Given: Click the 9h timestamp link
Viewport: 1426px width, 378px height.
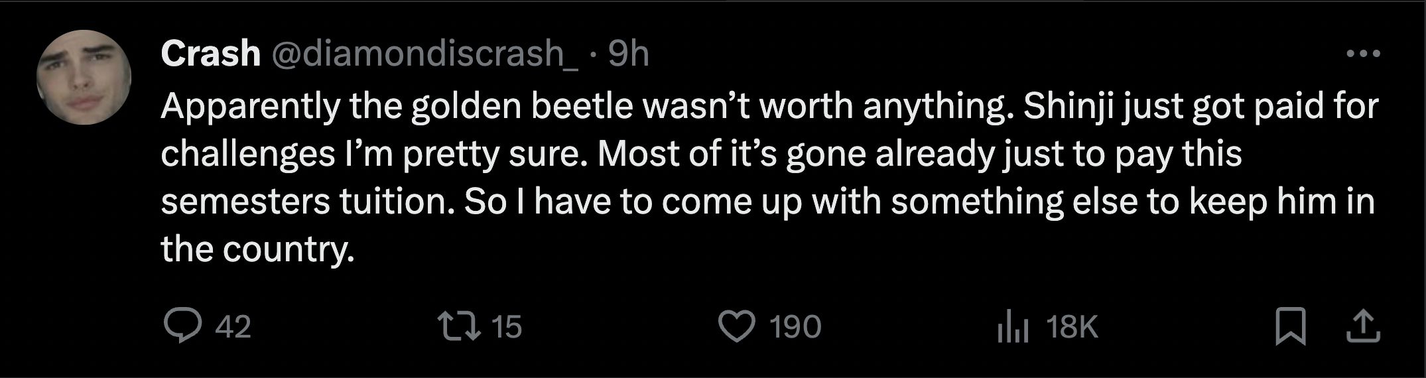Looking at the screenshot, I should click(x=628, y=53).
